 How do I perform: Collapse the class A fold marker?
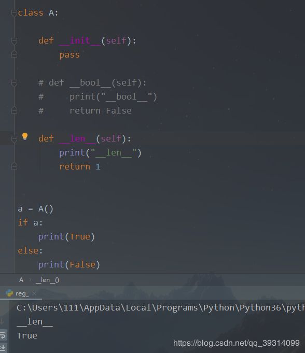pos(14,13)
